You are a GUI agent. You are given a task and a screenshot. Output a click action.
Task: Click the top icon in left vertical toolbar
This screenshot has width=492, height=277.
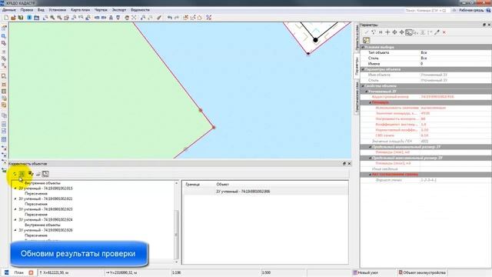(4, 28)
